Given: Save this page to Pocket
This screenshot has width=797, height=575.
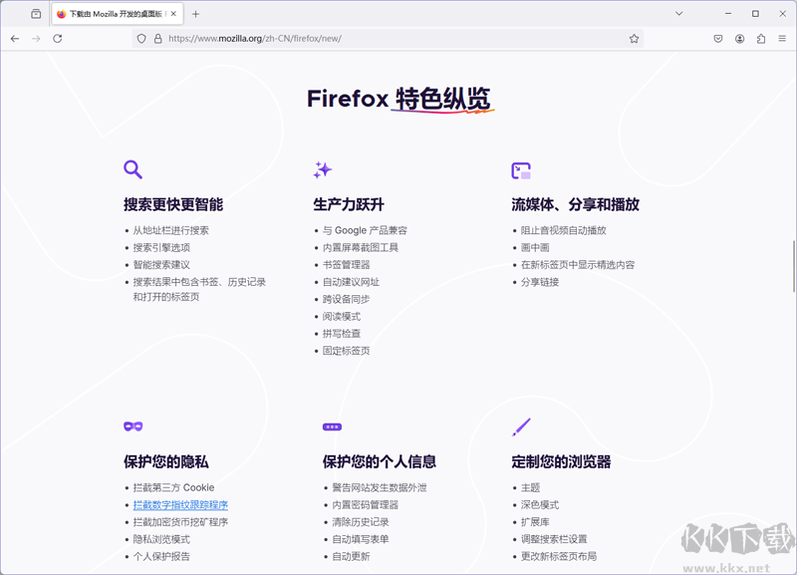Looking at the screenshot, I should (x=718, y=38).
